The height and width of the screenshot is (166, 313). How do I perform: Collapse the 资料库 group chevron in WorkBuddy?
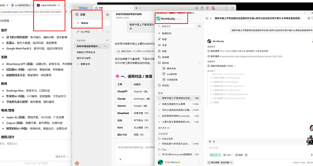coord(199,63)
